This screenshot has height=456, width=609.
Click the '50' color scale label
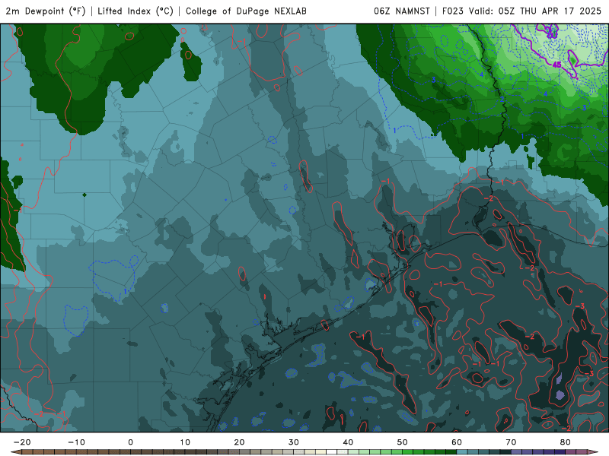click(403, 442)
